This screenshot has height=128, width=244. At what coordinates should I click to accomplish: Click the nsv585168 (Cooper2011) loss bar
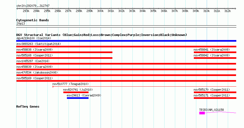(x=64, y=58)
